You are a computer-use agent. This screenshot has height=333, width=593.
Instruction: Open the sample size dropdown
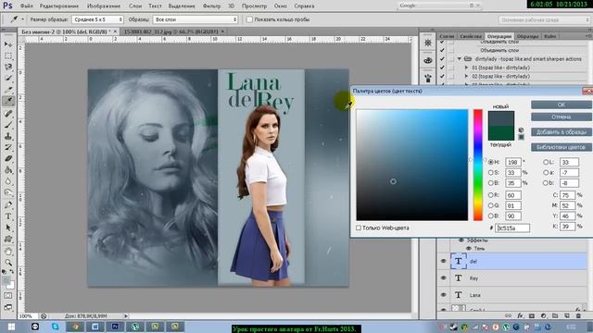tap(97, 19)
